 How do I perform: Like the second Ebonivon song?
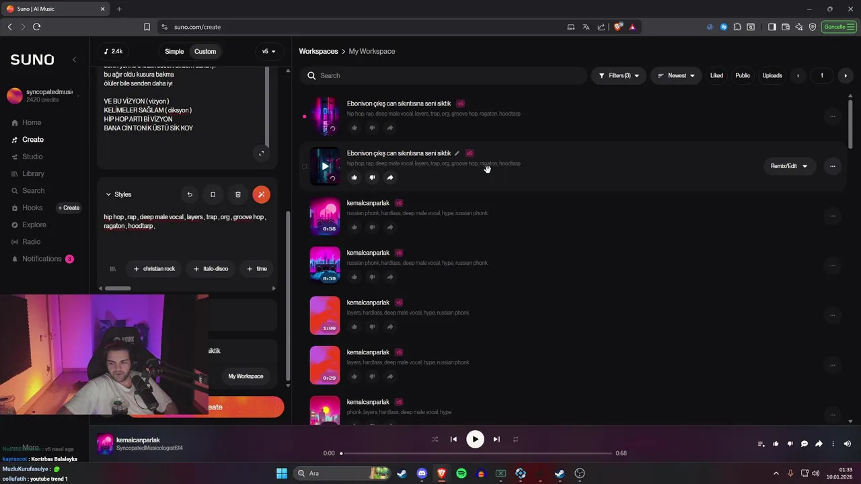tap(354, 177)
